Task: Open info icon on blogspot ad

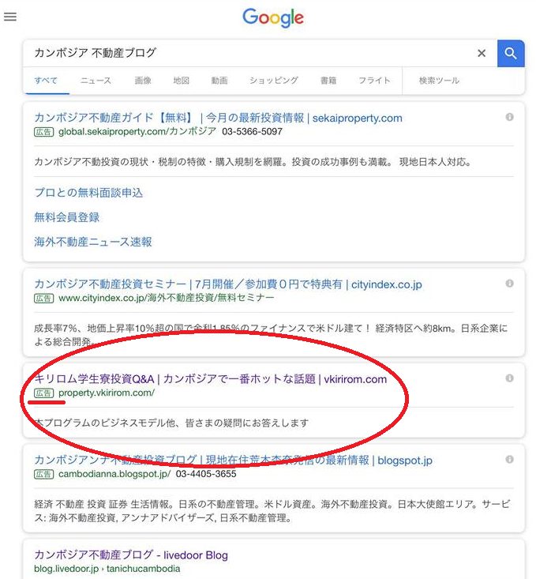Action: click(510, 459)
